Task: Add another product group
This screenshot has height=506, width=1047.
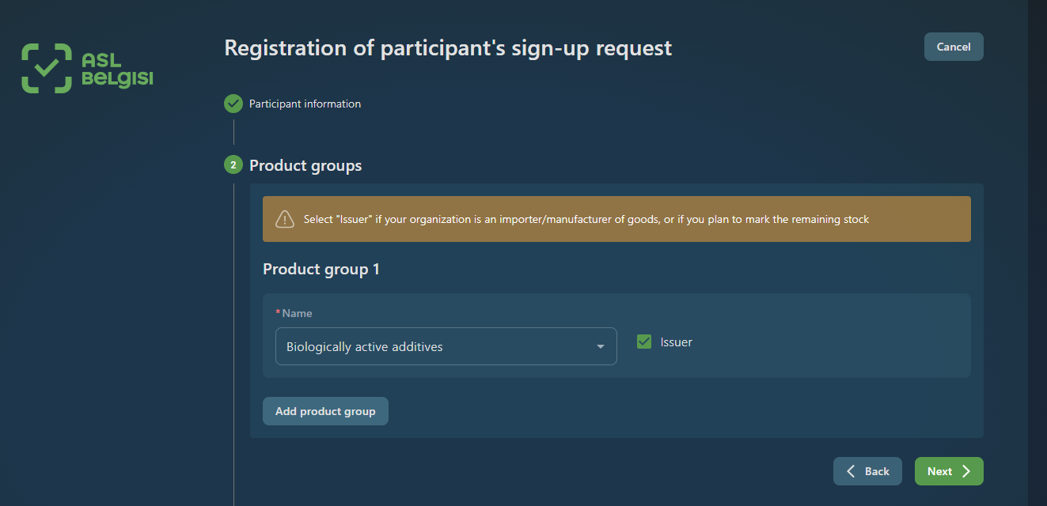Action: pos(325,411)
